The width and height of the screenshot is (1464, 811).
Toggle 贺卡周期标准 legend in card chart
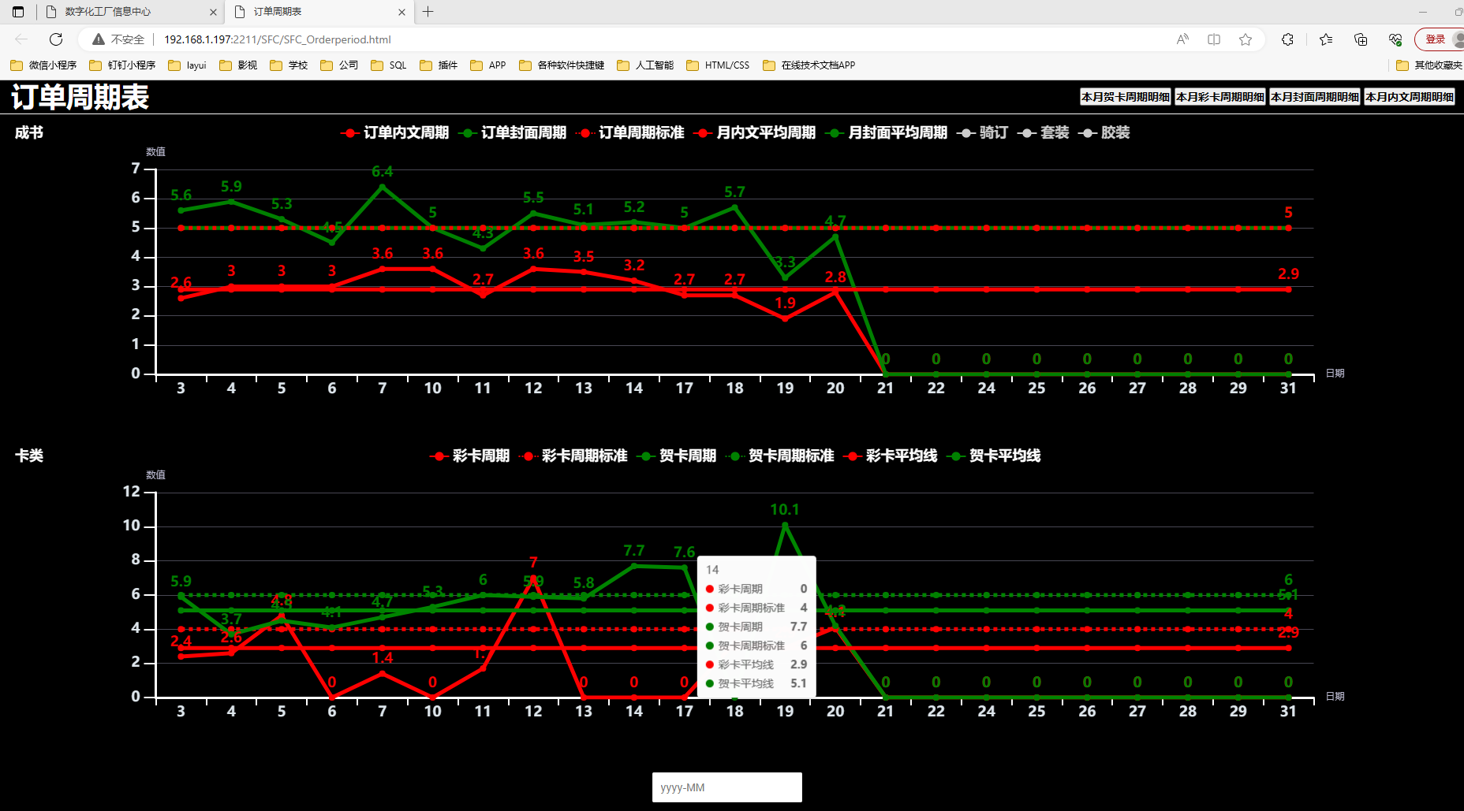[x=779, y=456]
